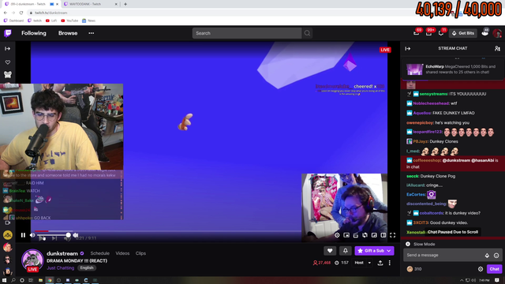Open the bits cheer icon in chat input
This screenshot has width=505, height=284.
pos(487,256)
